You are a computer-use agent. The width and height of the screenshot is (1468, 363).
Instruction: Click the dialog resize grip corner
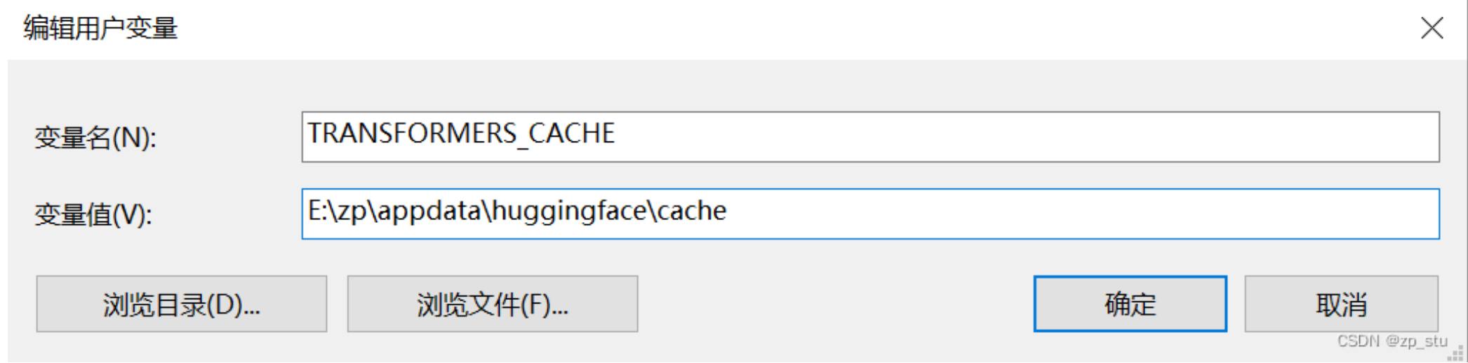1457,354
